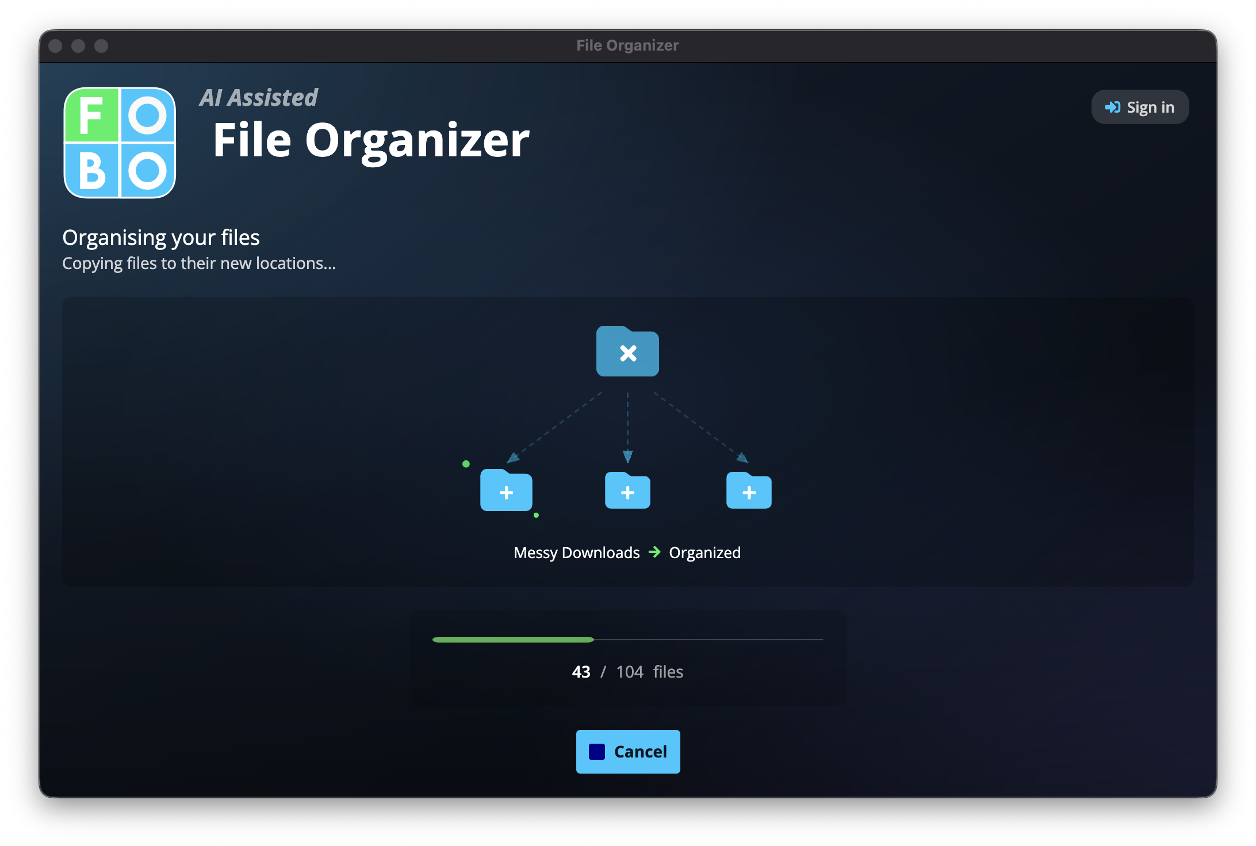Select the source folder with X icon
The image size is (1256, 846).
pos(627,352)
